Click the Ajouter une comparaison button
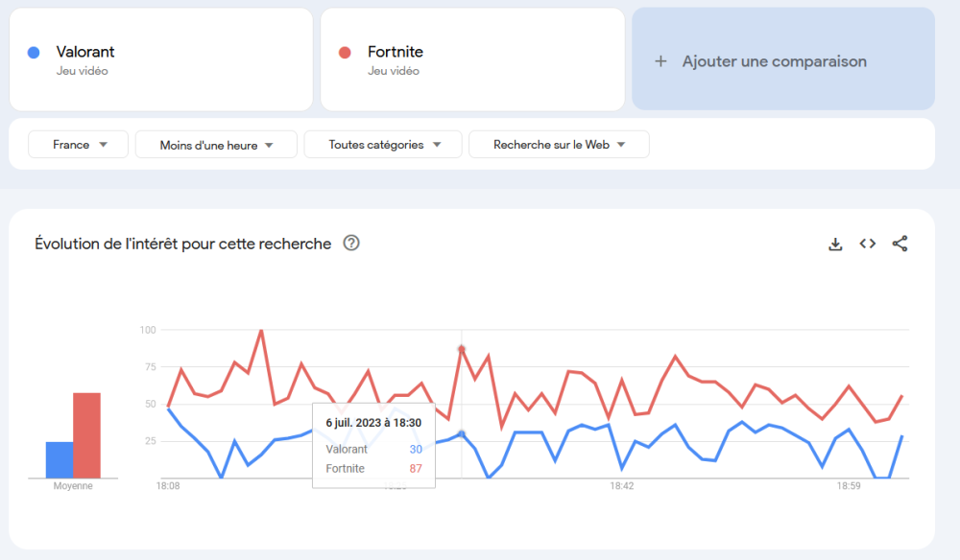 pos(782,59)
